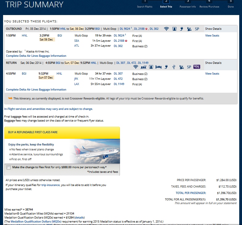Image resolution: width=242 pixels, height=225 pixels.
Task: Click the Delta airplane promotional image
Action: click(94, 152)
